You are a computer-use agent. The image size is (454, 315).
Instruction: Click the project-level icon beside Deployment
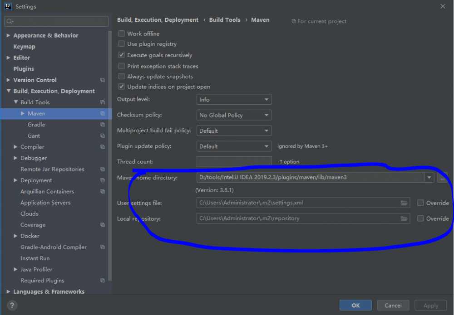pyautogui.click(x=103, y=180)
